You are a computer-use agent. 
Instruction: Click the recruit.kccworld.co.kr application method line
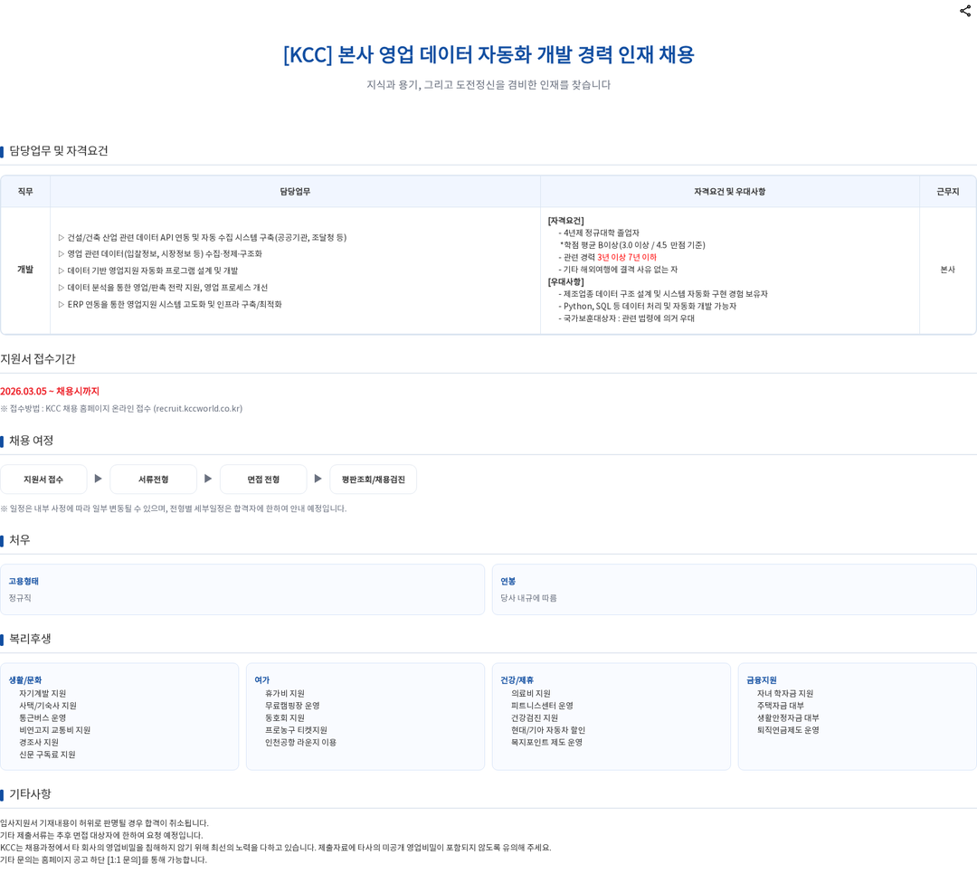pyautogui.click(x=121, y=409)
